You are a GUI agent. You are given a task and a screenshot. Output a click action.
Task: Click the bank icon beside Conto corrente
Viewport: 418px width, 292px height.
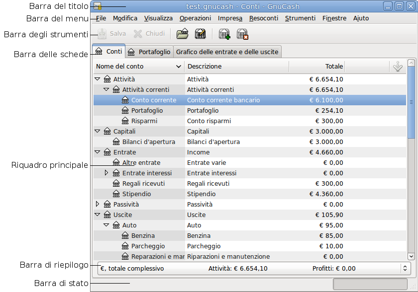click(125, 100)
